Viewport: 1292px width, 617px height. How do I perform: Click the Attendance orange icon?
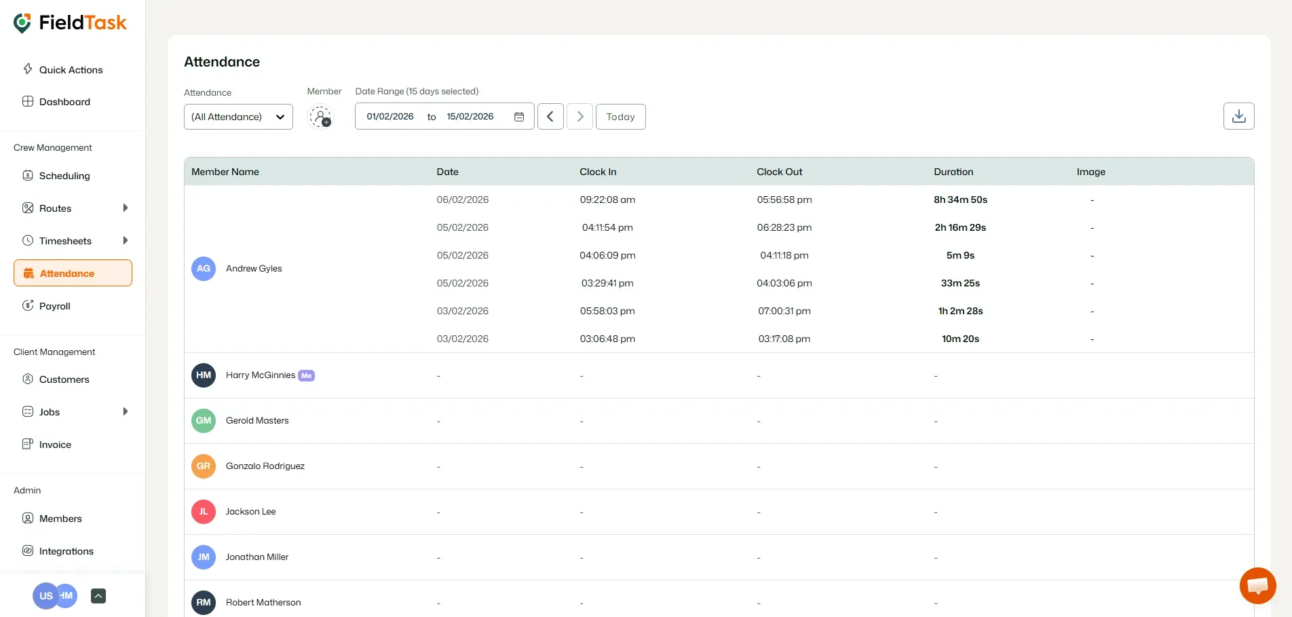(x=28, y=273)
